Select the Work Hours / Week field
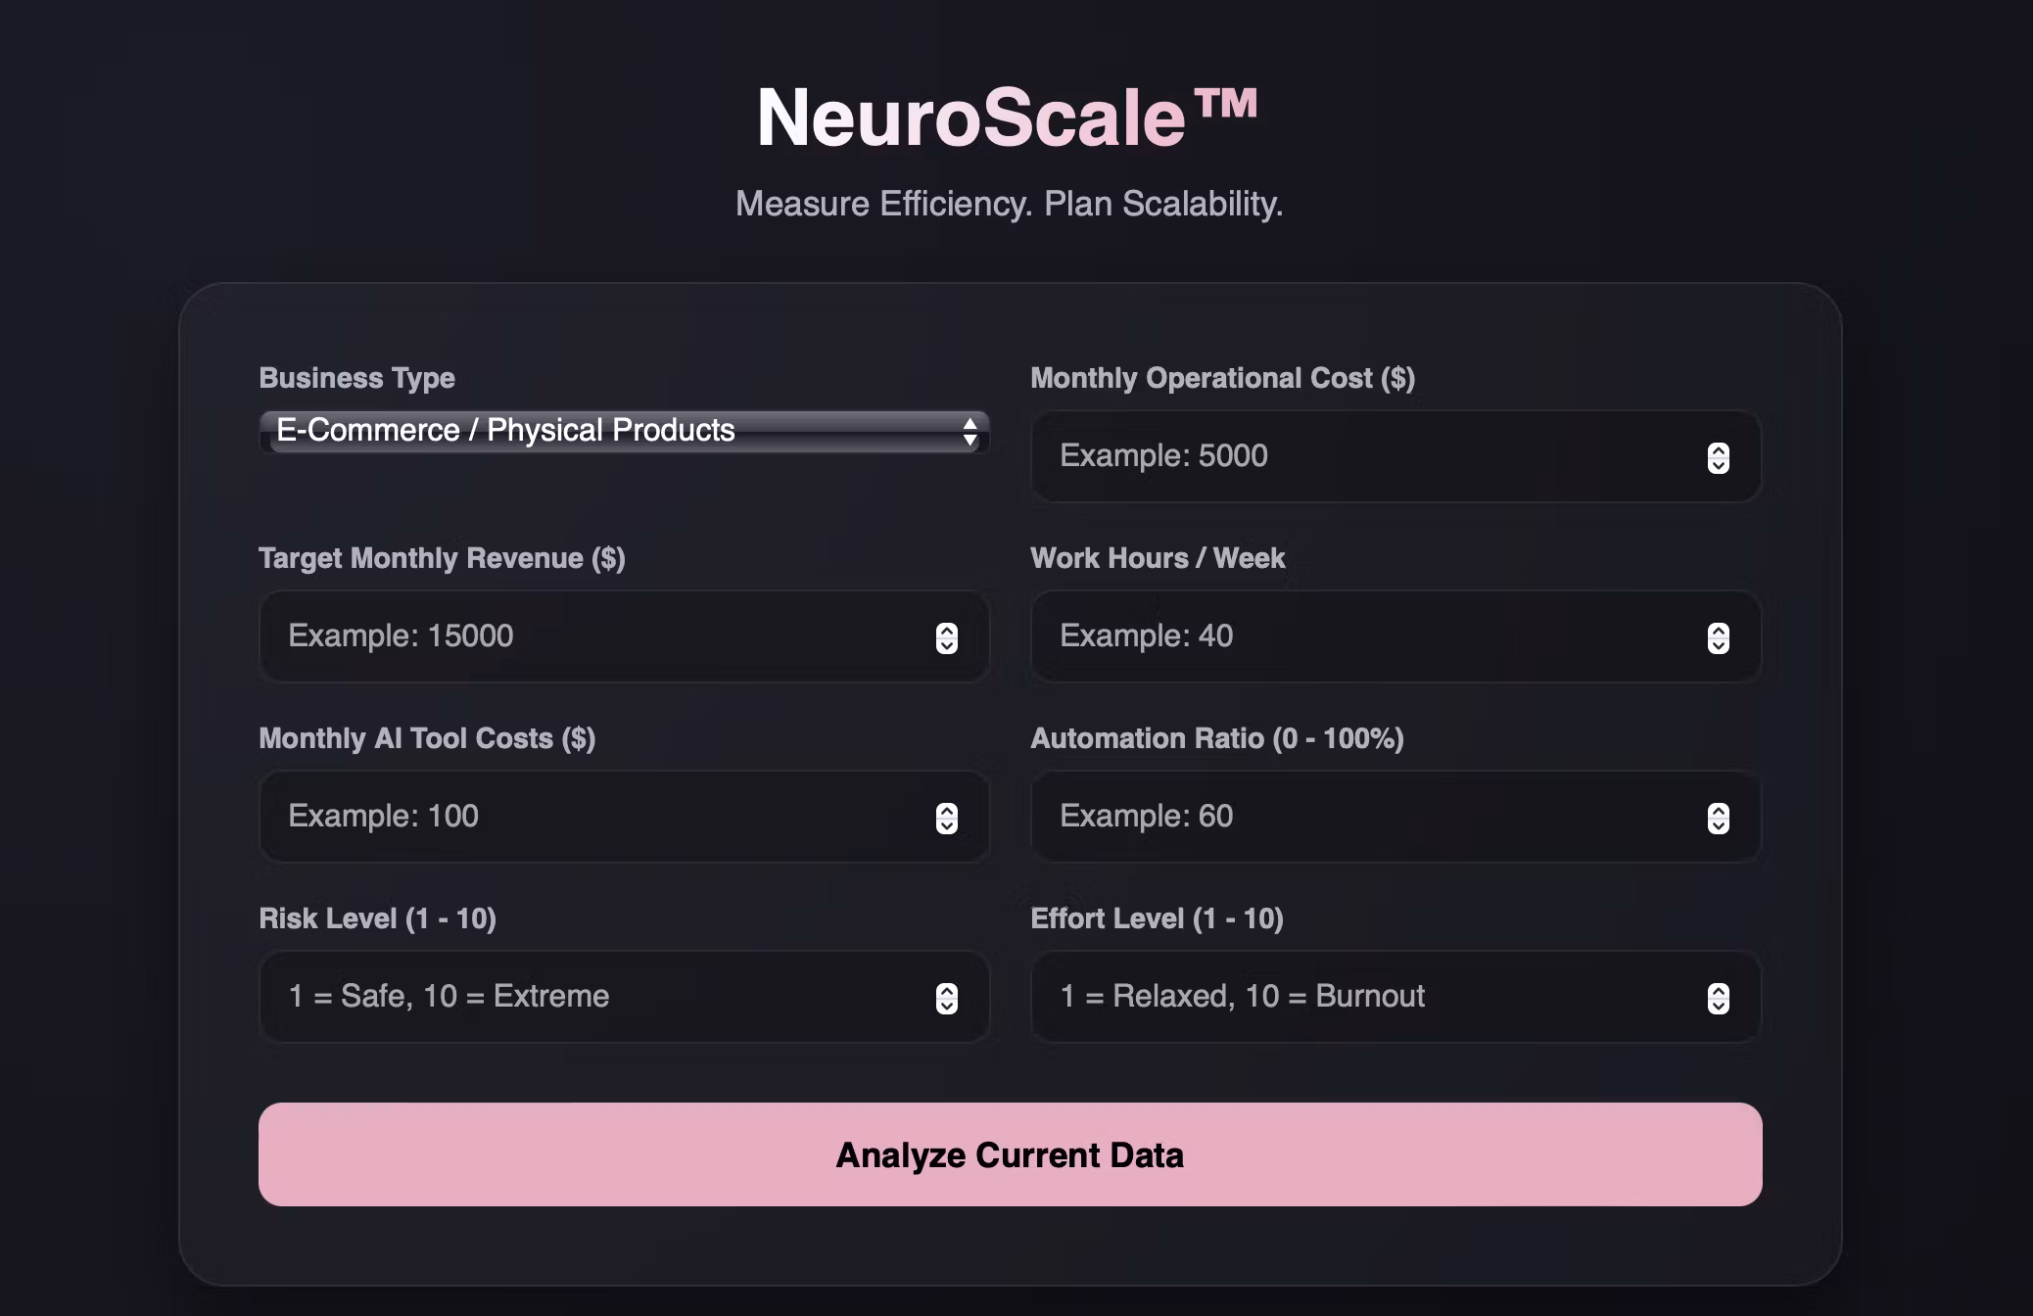The height and width of the screenshot is (1316, 2033). pyautogui.click(x=1395, y=636)
